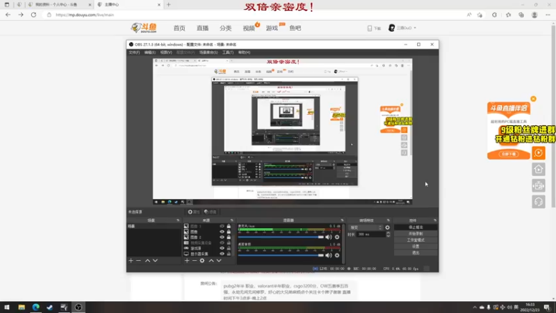Open Steam from the Windows taskbar
This screenshot has width=556, height=313.
49,307
